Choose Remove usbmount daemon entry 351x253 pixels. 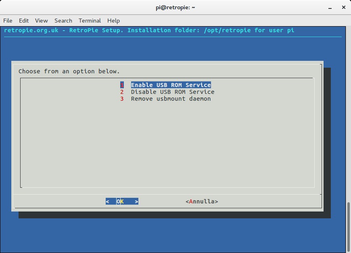(170, 99)
